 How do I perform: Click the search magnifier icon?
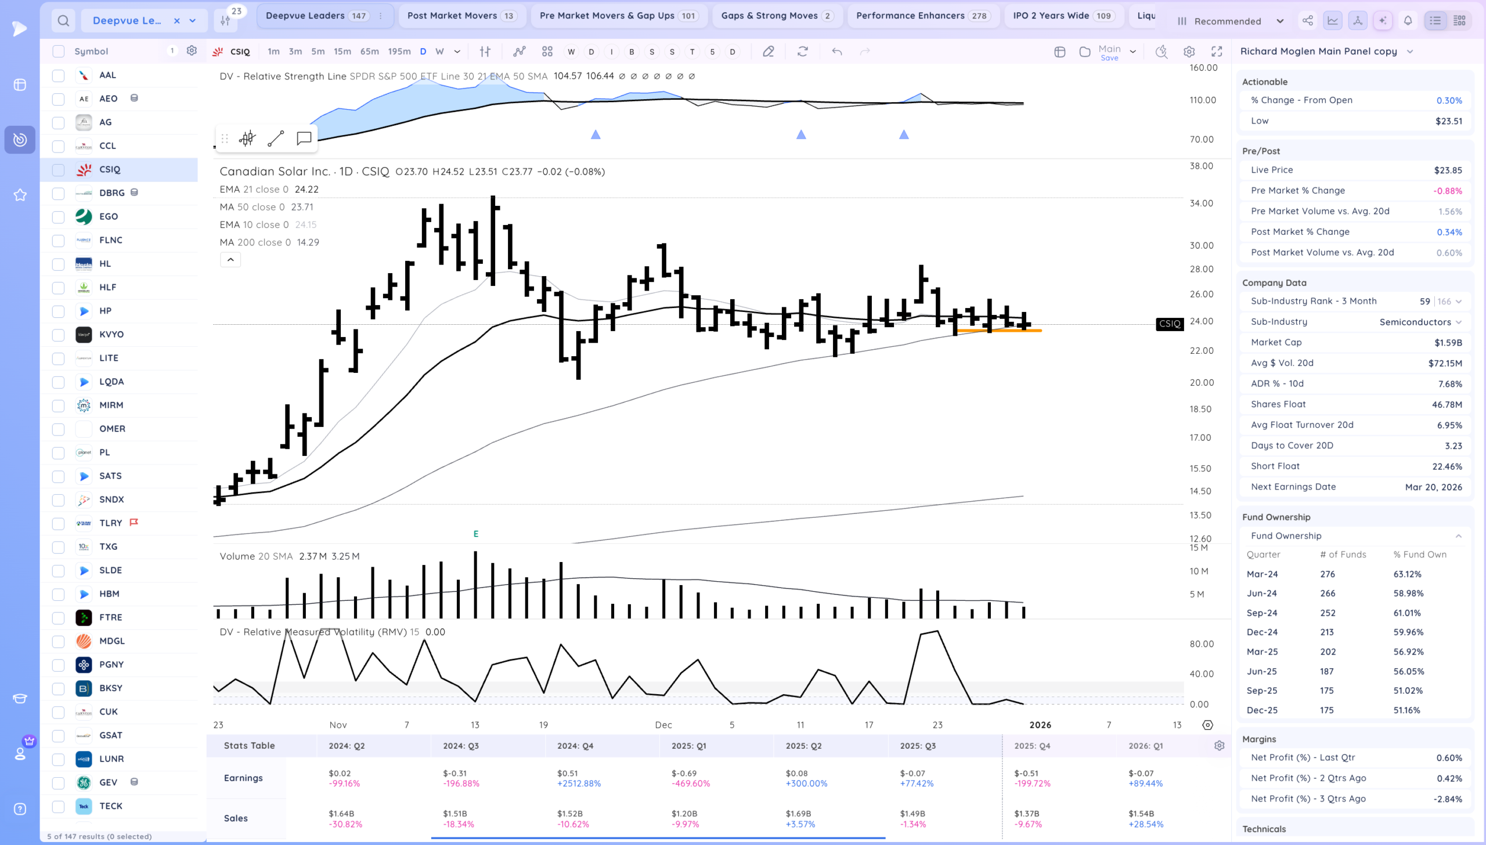point(63,21)
